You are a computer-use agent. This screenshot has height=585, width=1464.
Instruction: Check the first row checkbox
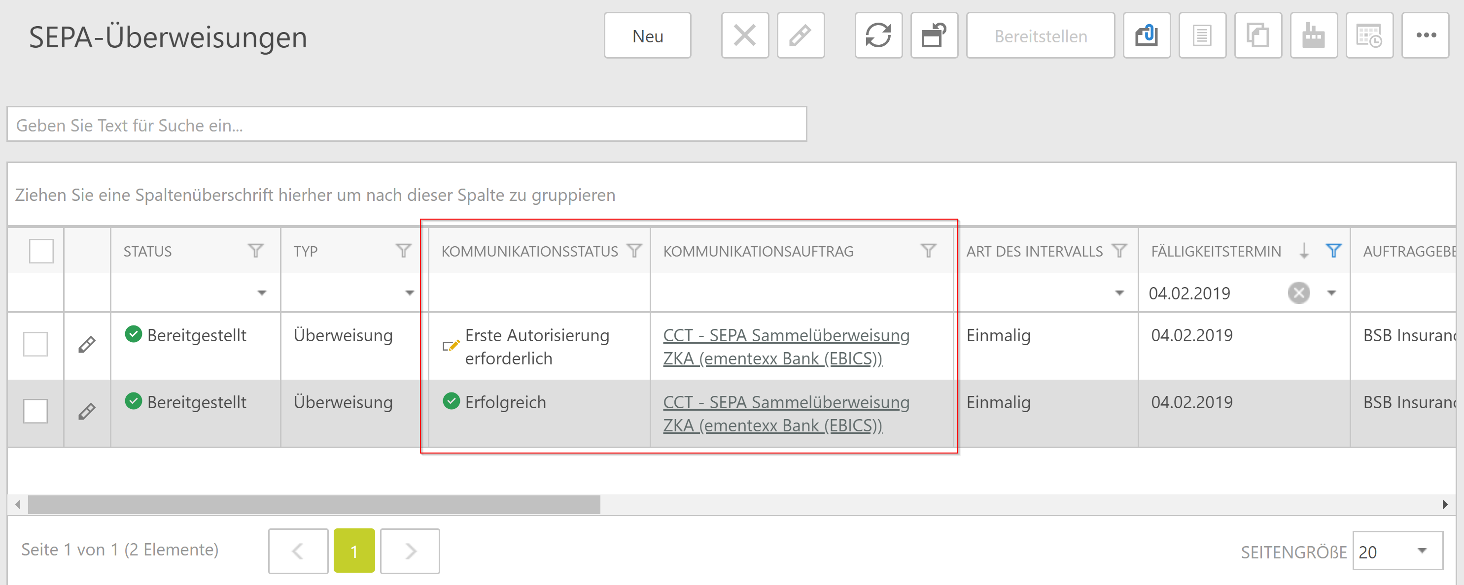click(35, 344)
